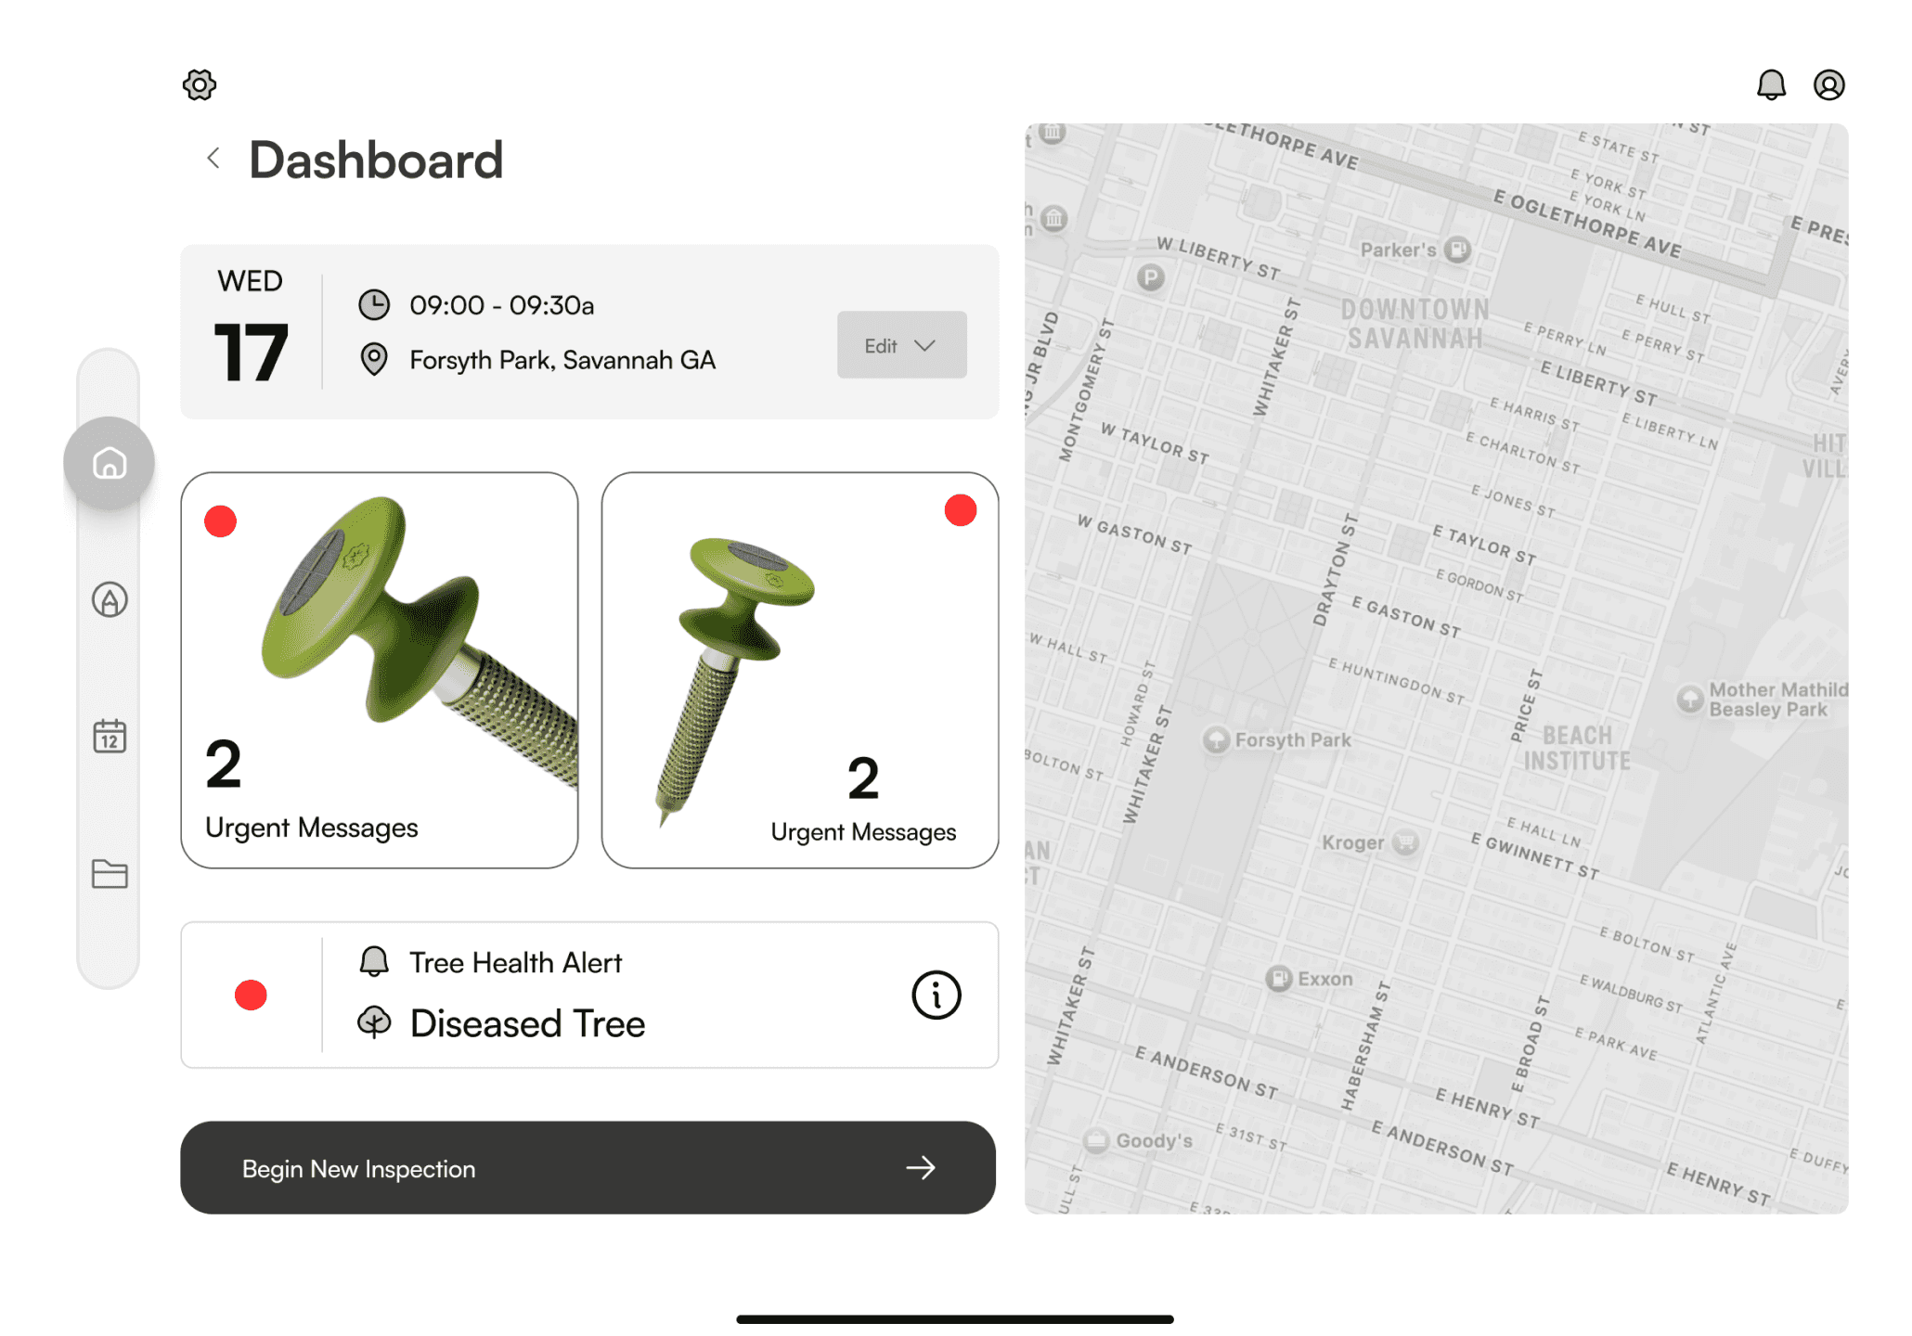The height and width of the screenshot is (1336, 1912).
Task: Click the Exxon gas station map marker
Action: [1279, 978]
